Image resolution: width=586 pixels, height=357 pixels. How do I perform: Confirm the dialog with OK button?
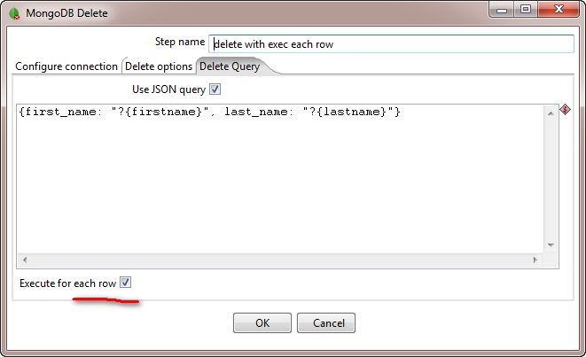pyautogui.click(x=262, y=323)
